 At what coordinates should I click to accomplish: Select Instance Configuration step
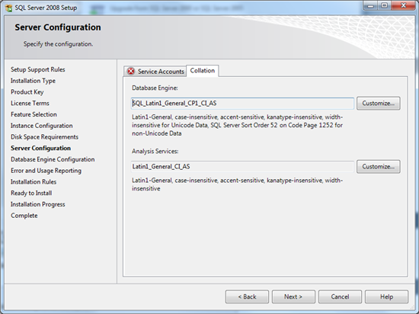41,126
